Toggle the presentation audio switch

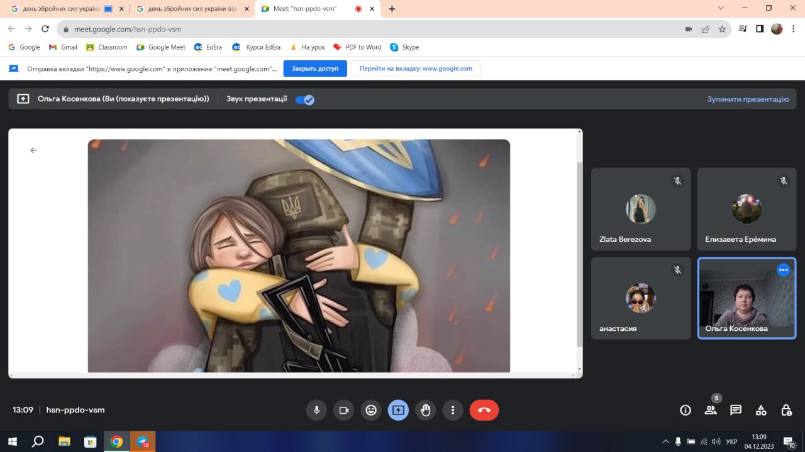(x=305, y=99)
